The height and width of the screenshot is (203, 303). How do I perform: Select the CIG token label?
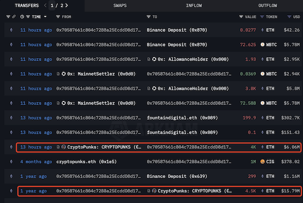point(270,162)
